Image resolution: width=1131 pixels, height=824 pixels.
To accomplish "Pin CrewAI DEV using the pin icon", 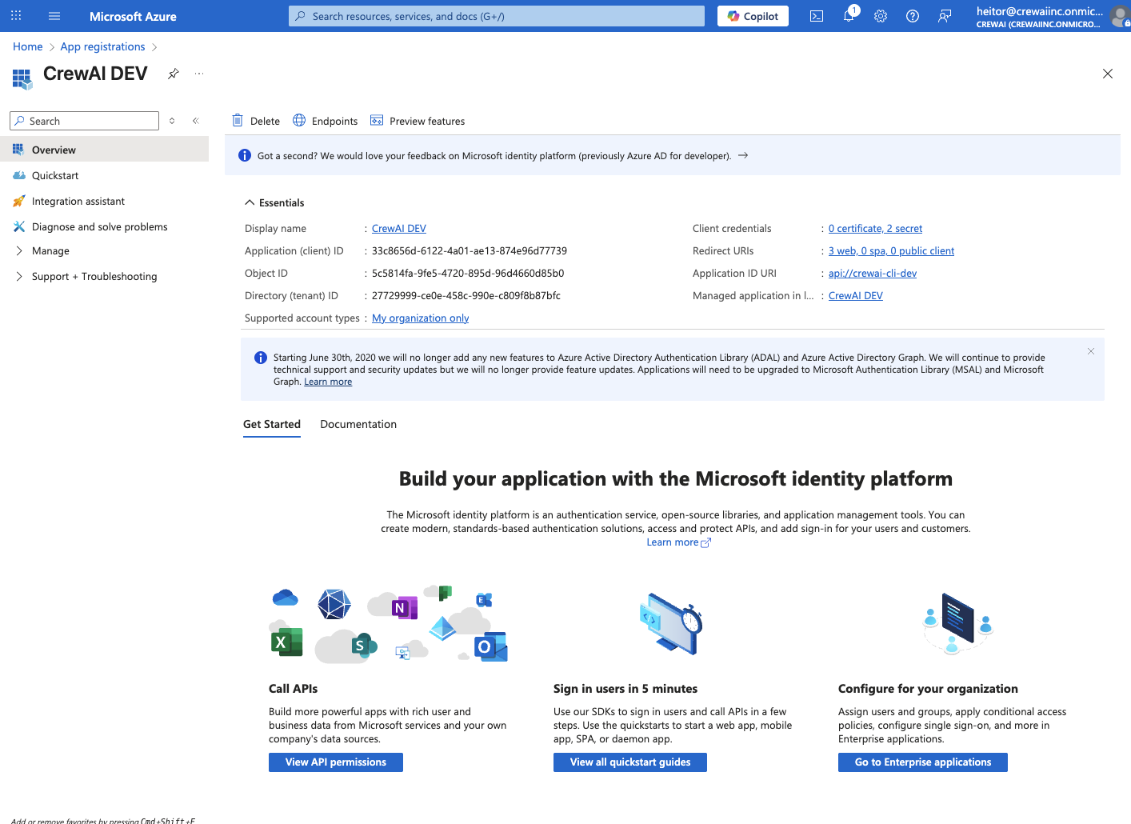I will (x=173, y=73).
